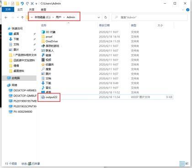Sort by the 类型 Type column header
This screenshot has height=168, width=192.
point(133,26)
